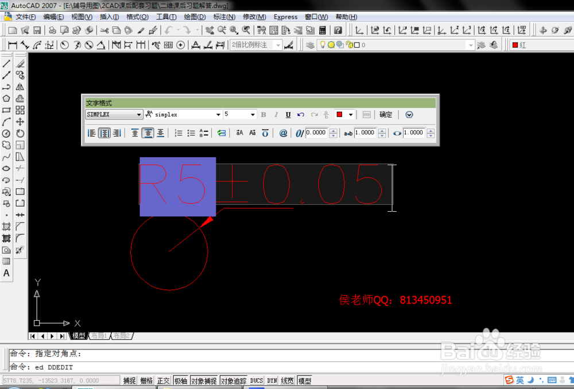Select the Polygon draw tool
Image resolution: width=574 pixels, height=389 pixels.
pyautogui.click(x=6, y=99)
